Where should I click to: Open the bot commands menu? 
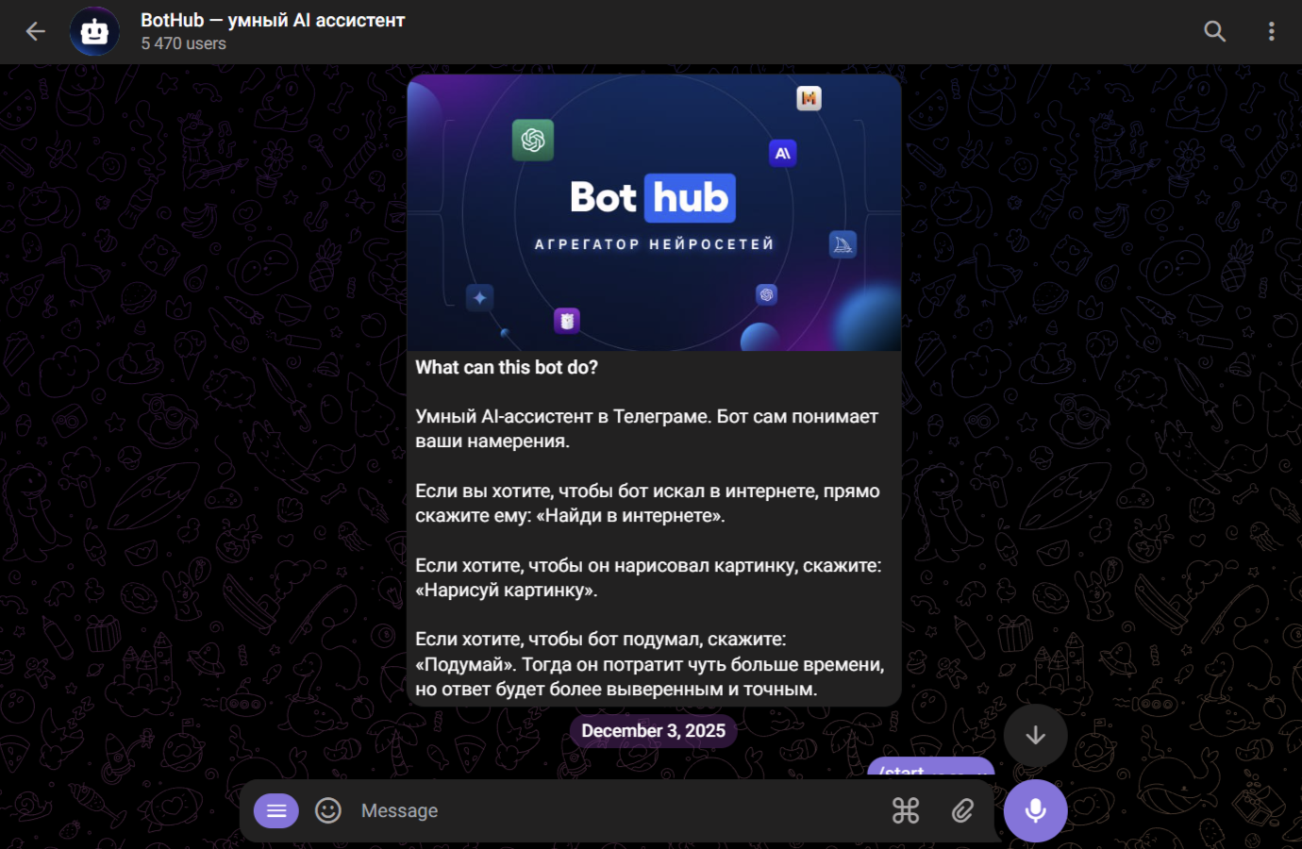pos(275,809)
